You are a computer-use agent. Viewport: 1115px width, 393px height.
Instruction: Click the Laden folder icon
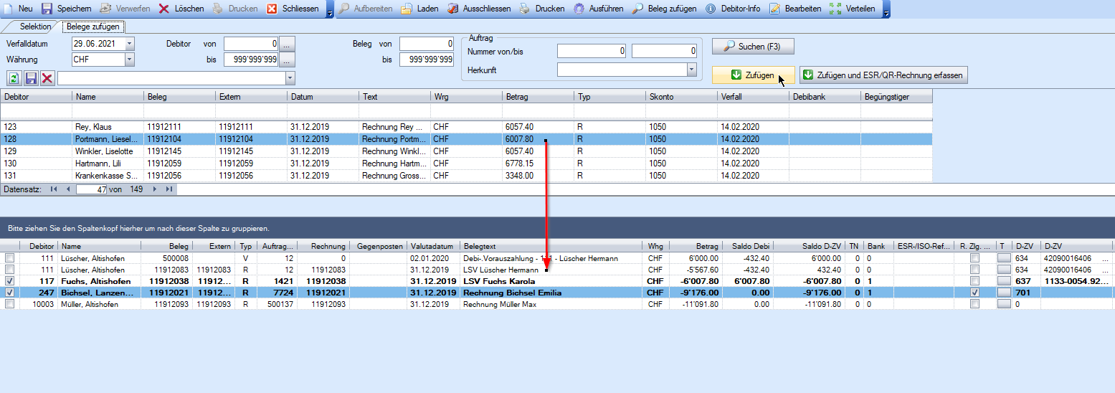point(407,9)
